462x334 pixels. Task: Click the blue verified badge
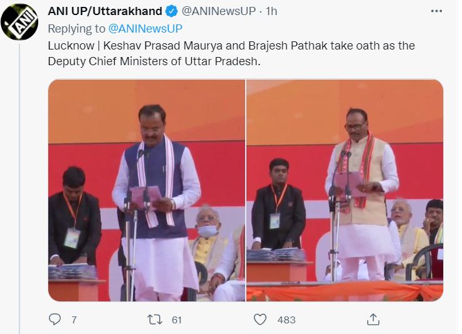[x=172, y=11]
